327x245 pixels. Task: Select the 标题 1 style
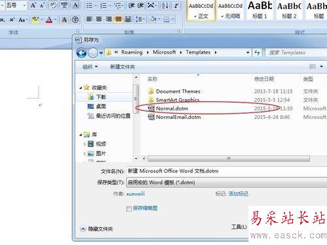click(x=260, y=10)
